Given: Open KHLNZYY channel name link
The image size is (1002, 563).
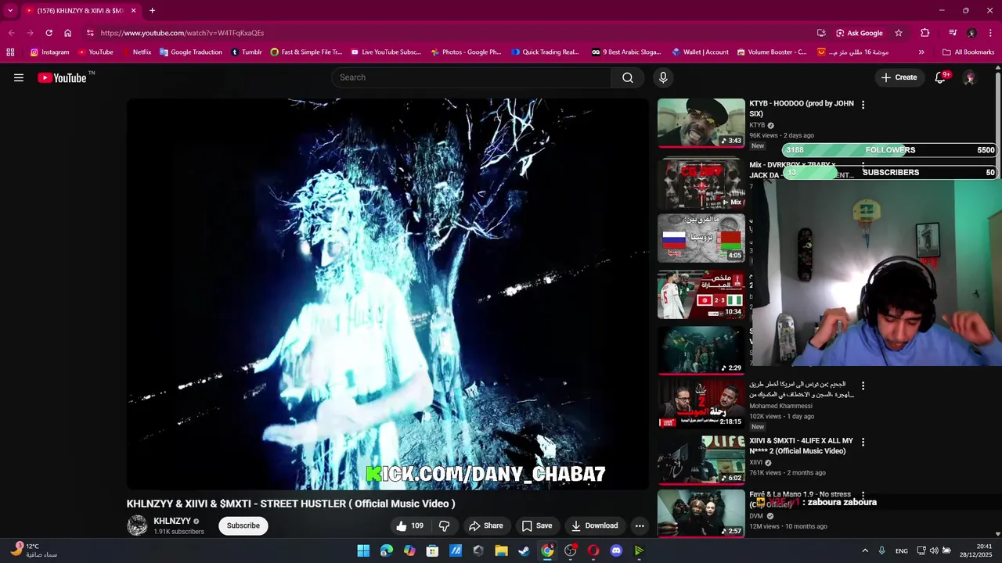Looking at the screenshot, I should [172, 521].
